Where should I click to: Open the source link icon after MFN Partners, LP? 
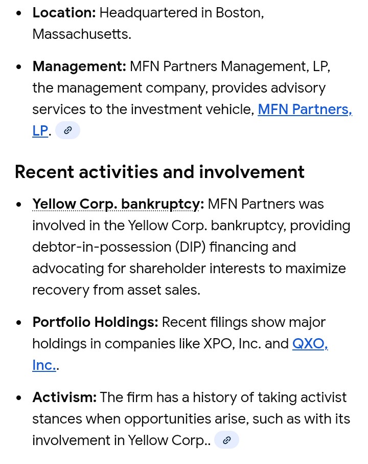tap(67, 130)
